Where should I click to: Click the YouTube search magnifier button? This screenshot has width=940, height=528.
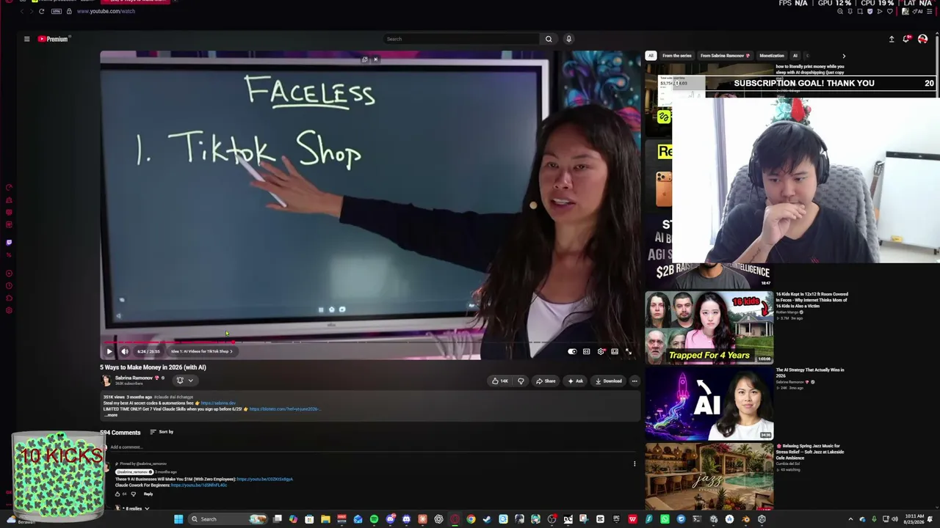click(x=548, y=39)
